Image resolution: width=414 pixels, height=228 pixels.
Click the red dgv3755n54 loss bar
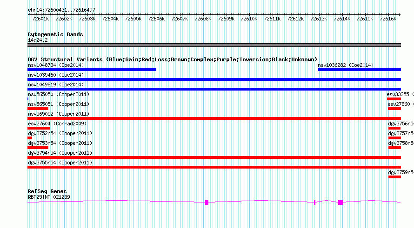(214, 167)
